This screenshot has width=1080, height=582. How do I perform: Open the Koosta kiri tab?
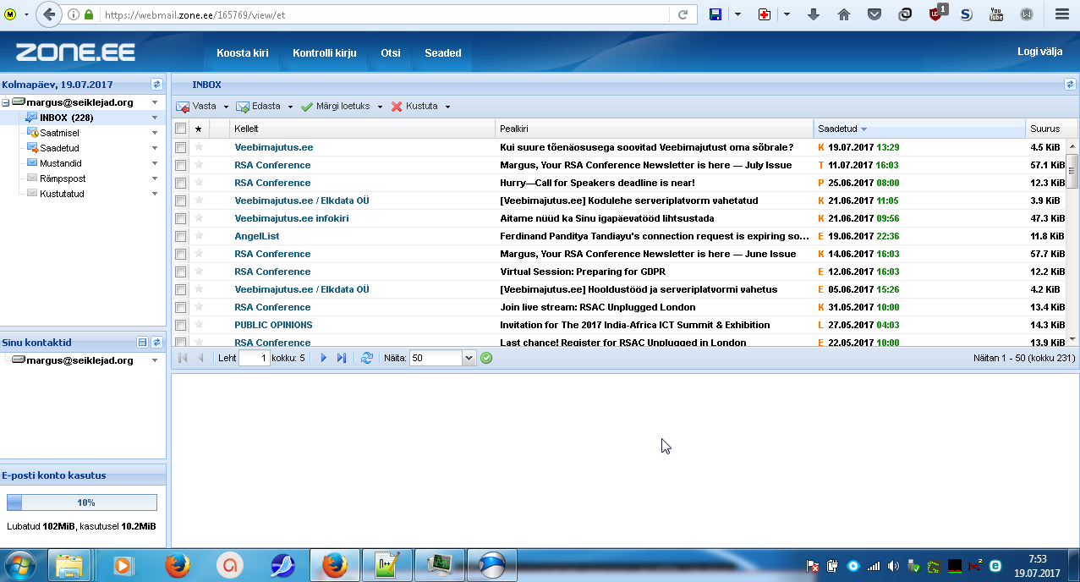[x=243, y=52]
